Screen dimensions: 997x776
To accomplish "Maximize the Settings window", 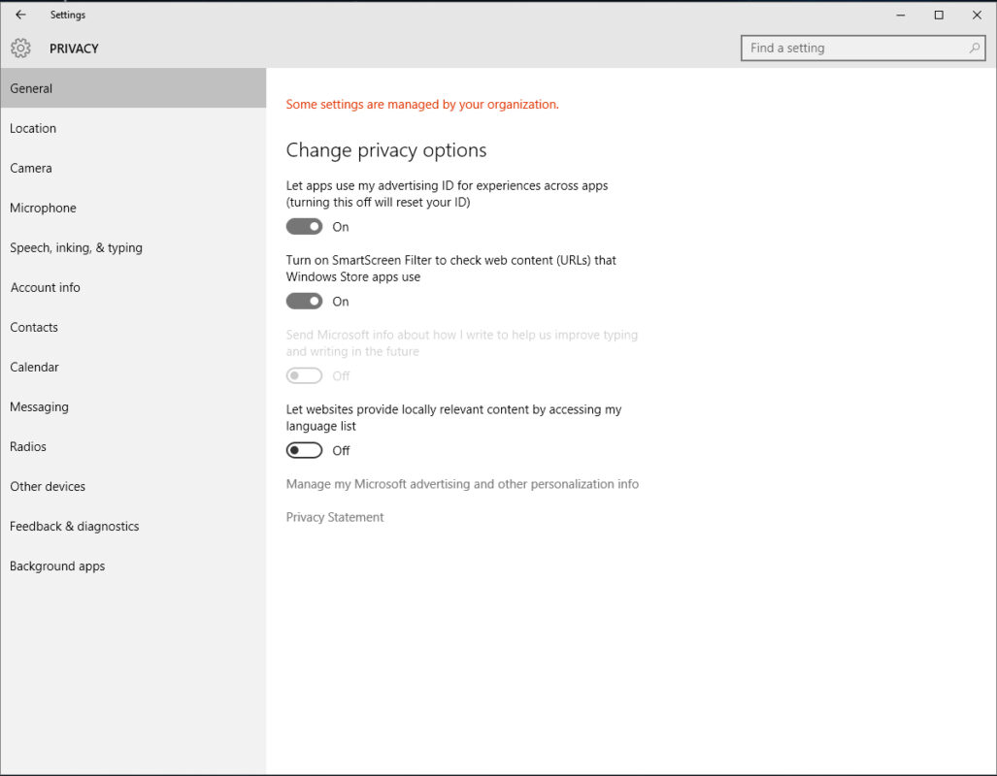I will click(939, 15).
